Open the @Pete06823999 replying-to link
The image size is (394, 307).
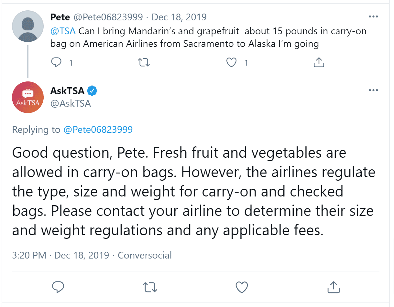(98, 130)
